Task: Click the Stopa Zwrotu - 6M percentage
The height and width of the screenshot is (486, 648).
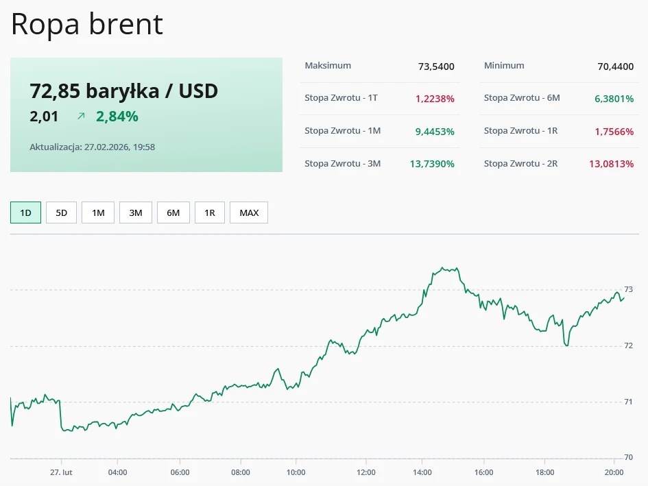Action: (x=615, y=99)
